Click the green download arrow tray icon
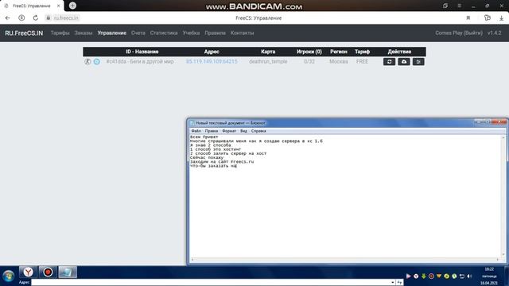This screenshot has width=509, height=286. coord(424,276)
